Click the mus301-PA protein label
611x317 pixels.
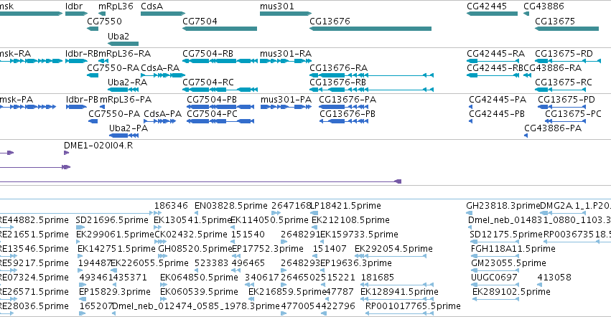coord(286,99)
